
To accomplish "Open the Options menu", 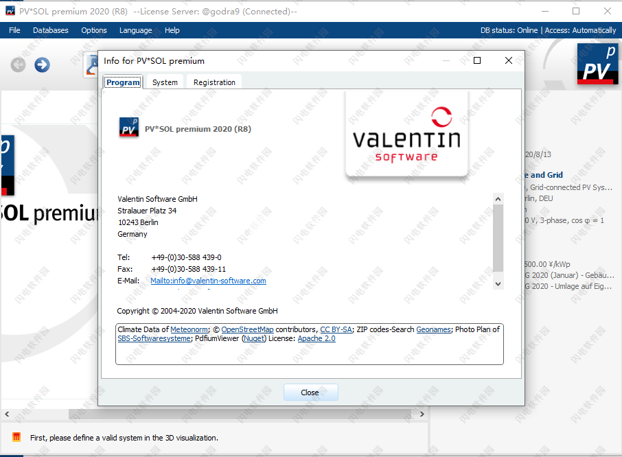I will (x=94, y=30).
